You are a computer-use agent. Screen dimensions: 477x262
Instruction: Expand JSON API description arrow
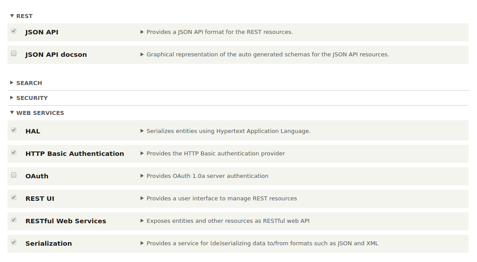142,32
